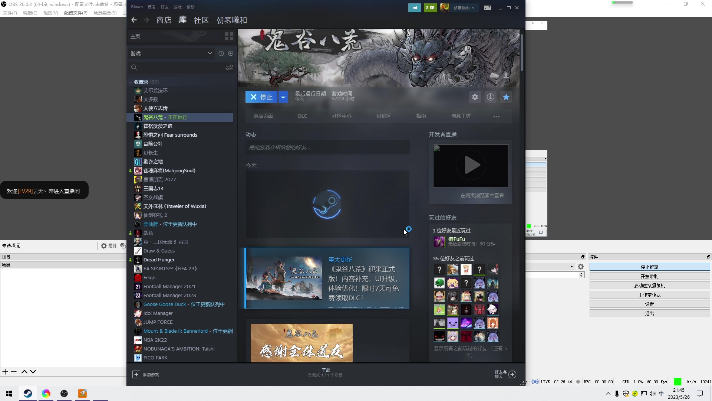This screenshot has width=712, height=401.
Task: Click the add game plus icon
Action: click(136, 375)
